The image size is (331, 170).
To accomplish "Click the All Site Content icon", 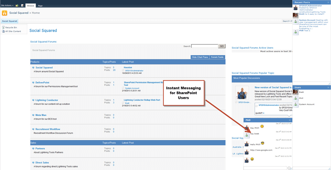I will tap(3, 31).
